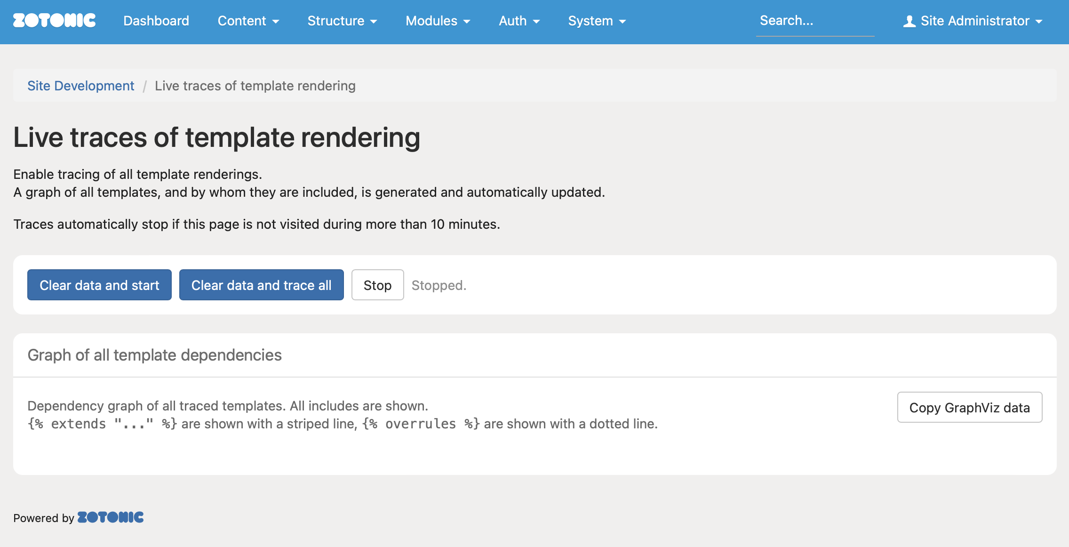The width and height of the screenshot is (1069, 547).
Task: Click the Search input field
Action: coord(814,21)
